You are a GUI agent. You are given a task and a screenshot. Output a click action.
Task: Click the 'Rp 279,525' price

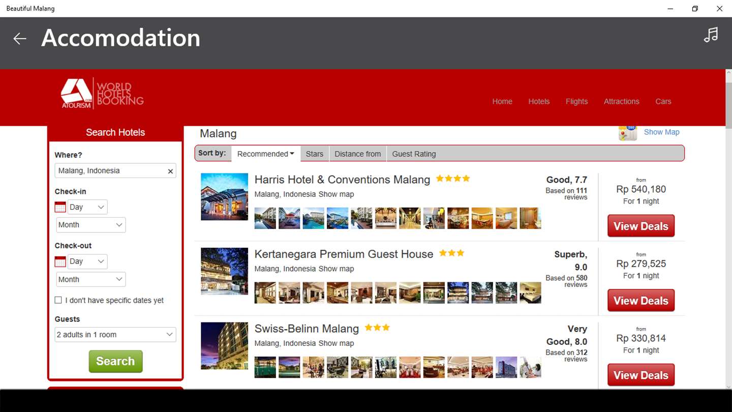coord(641,263)
